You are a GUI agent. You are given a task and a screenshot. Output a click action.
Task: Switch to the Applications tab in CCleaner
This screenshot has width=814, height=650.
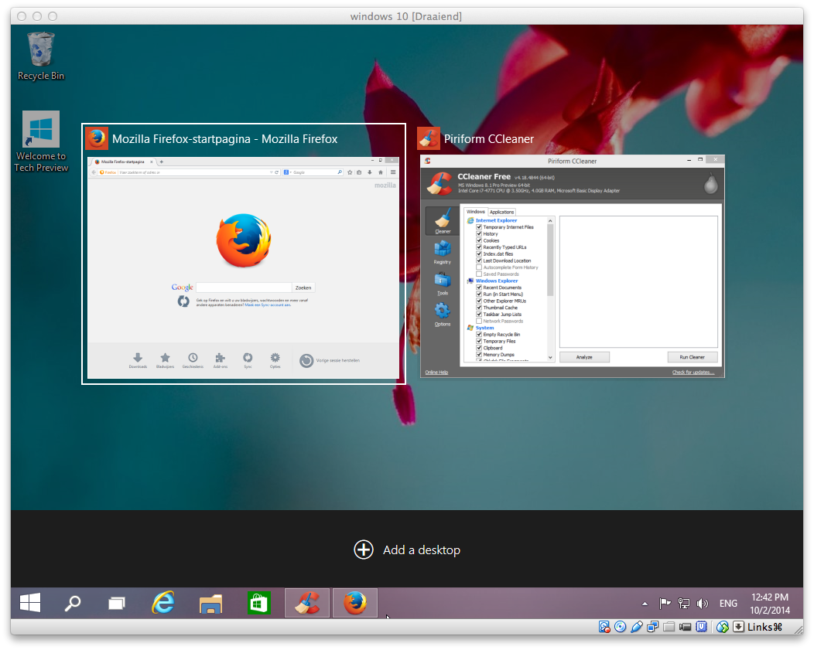(x=501, y=212)
